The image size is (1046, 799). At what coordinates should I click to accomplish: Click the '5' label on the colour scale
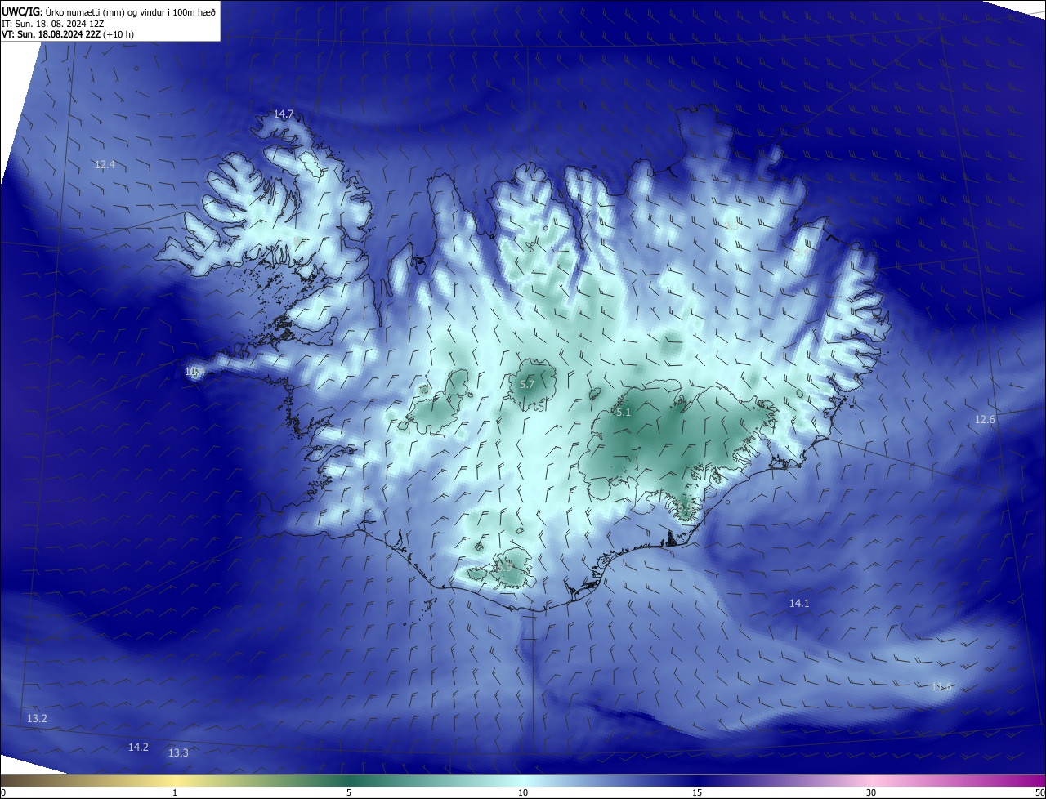[349, 792]
